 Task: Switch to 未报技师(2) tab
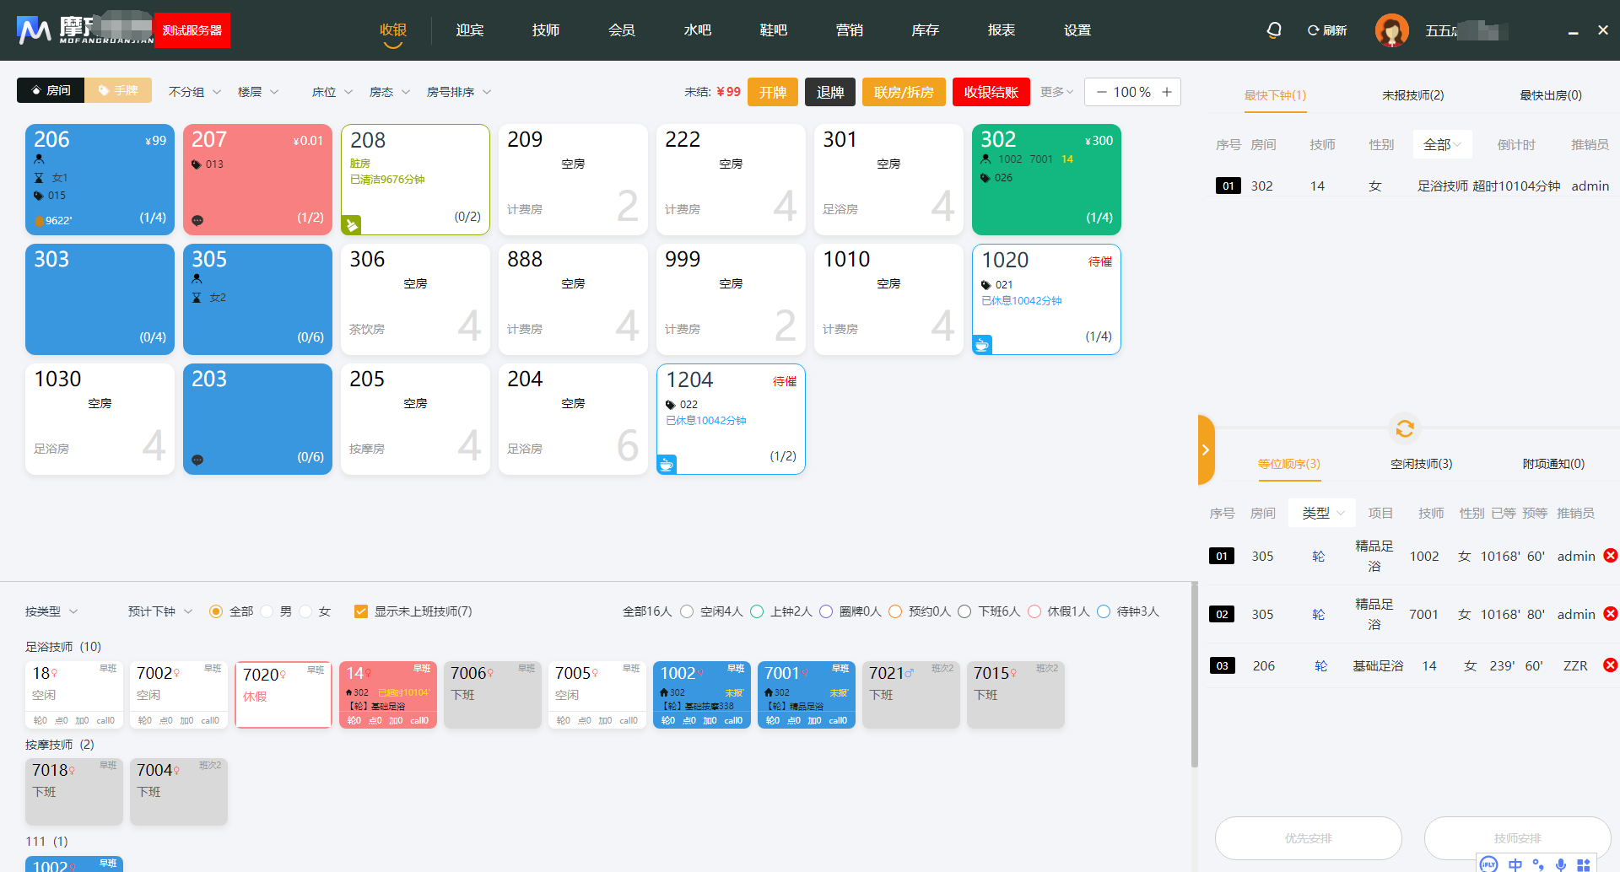pos(1412,95)
